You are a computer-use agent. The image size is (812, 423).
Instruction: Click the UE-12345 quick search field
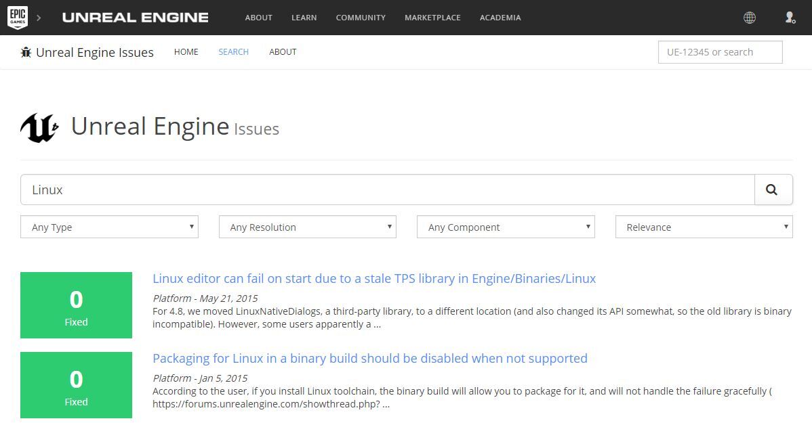click(720, 52)
